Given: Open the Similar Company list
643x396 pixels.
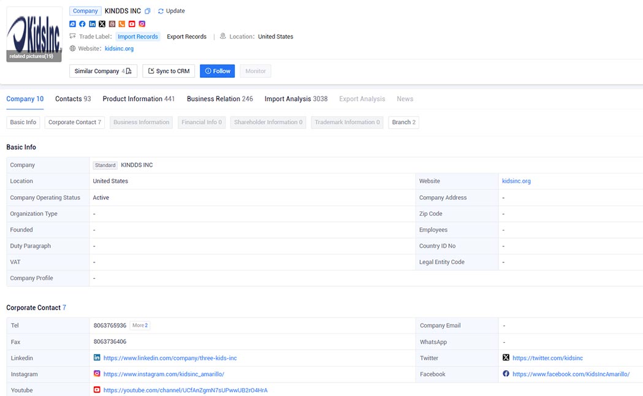Looking at the screenshot, I should [103, 71].
